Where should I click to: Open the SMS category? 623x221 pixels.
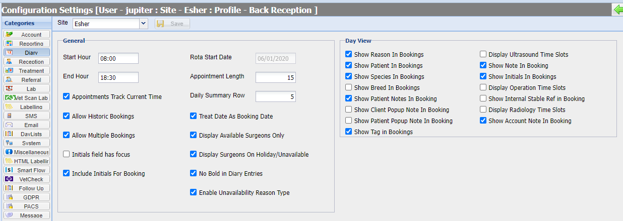point(27,116)
